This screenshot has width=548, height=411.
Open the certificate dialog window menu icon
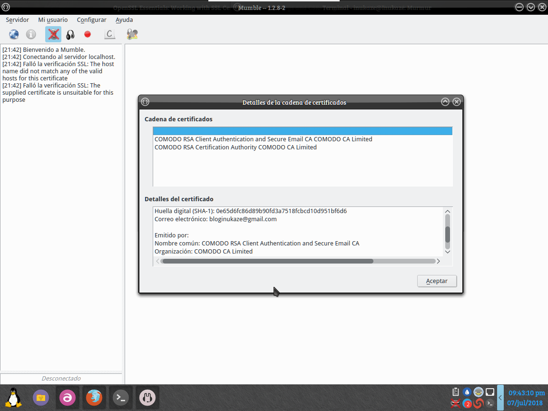coord(146,102)
